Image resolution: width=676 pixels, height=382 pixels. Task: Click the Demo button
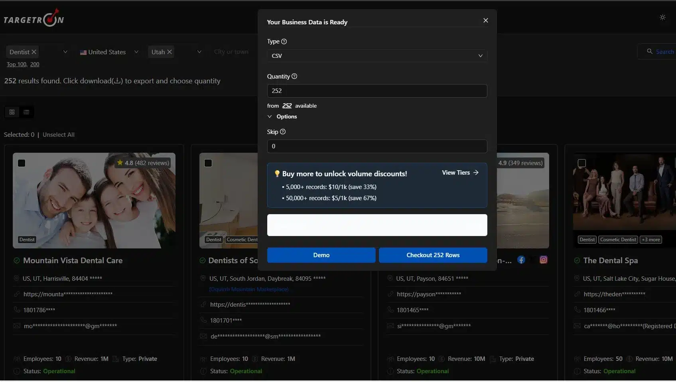pos(321,255)
